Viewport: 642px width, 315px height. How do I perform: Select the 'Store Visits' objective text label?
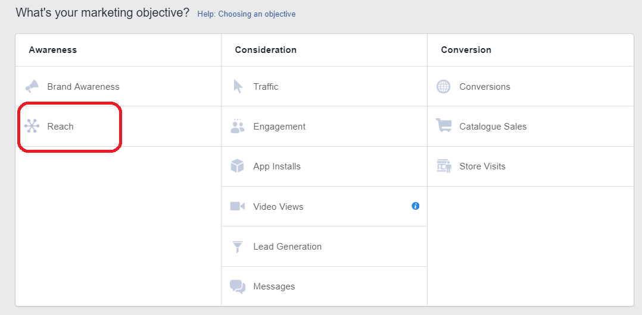(x=482, y=166)
